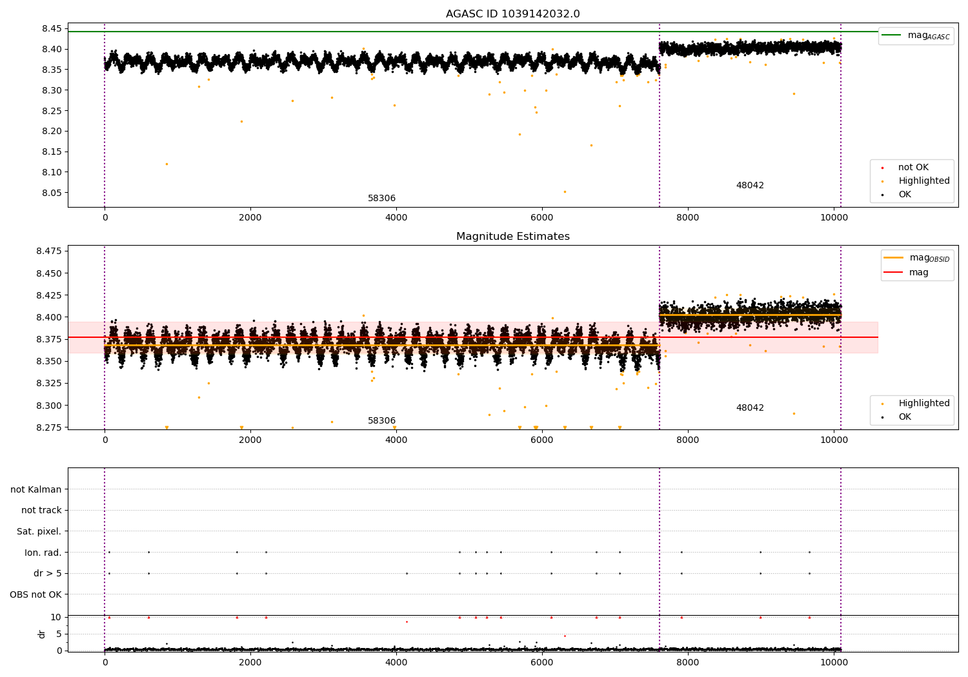Click the 5 tick on dr axis

[x=59, y=634]
